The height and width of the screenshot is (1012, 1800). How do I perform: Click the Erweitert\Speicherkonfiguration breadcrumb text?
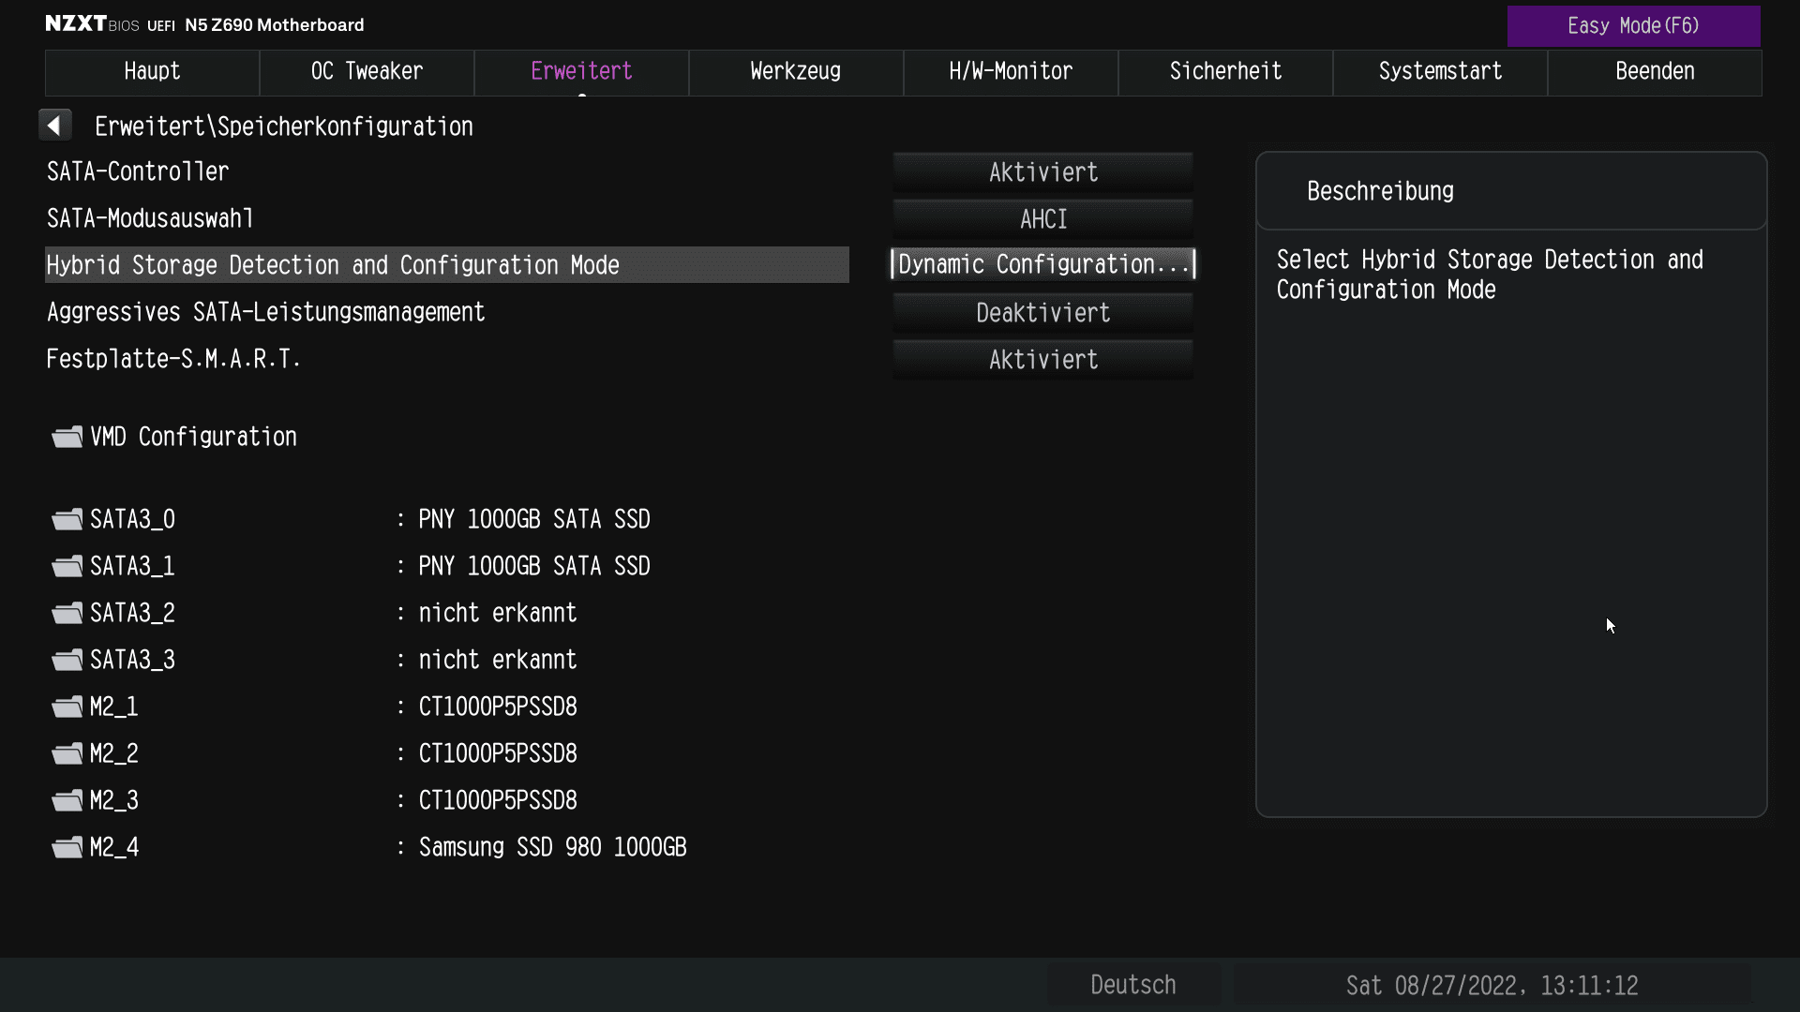pyautogui.click(x=284, y=127)
